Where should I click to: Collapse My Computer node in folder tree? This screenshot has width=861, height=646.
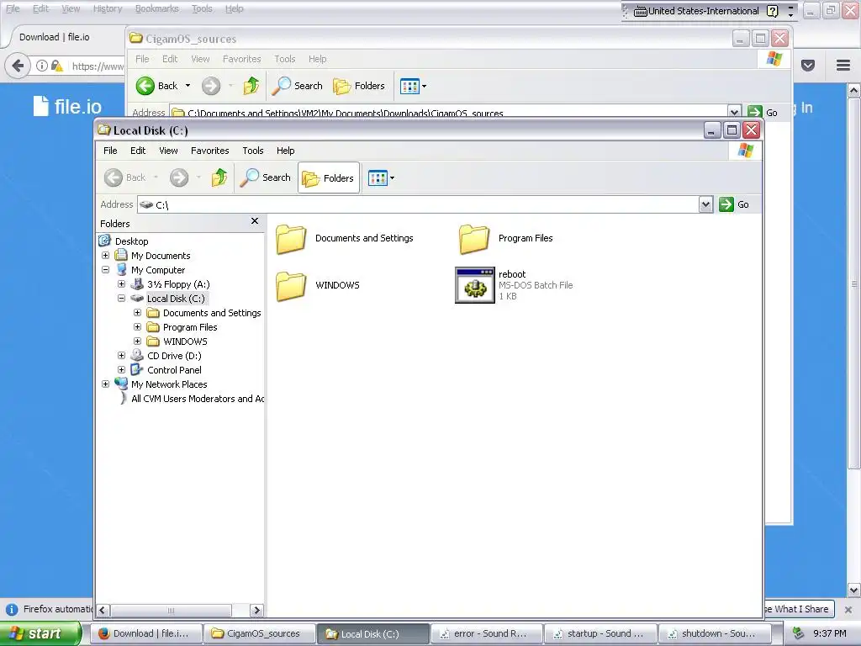pyautogui.click(x=105, y=270)
